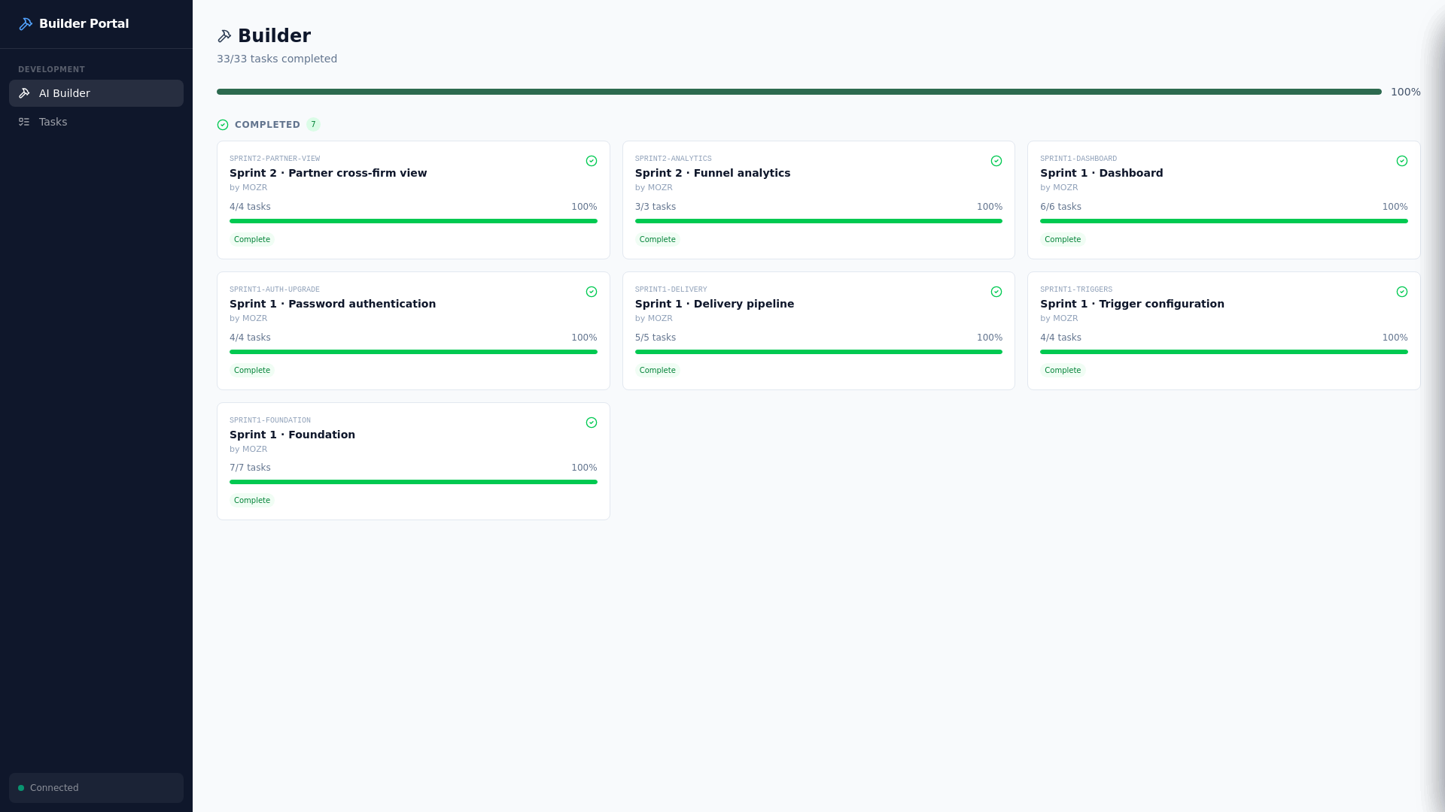Click check circle icon on Partner cross-firm view card
The width and height of the screenshot is (1445, 812).
pyautogui.click(x=592, y=161)
